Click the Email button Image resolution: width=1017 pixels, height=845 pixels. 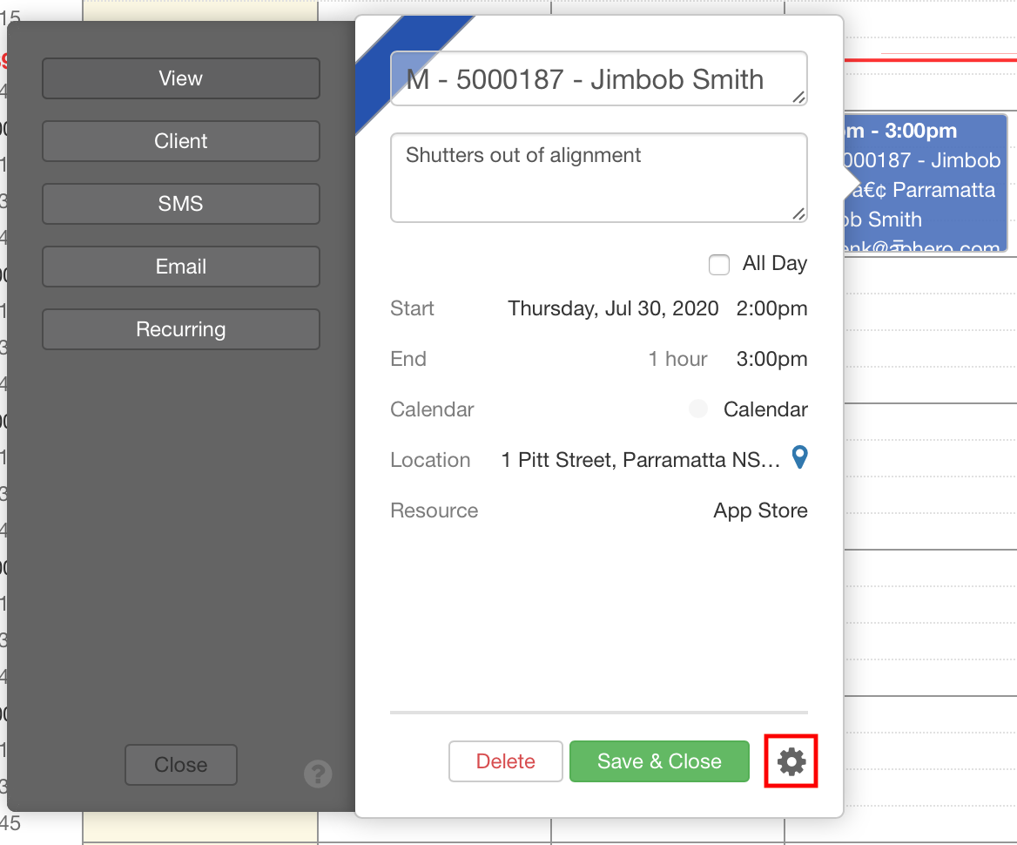pyautogui.click(x=181, y=266)
